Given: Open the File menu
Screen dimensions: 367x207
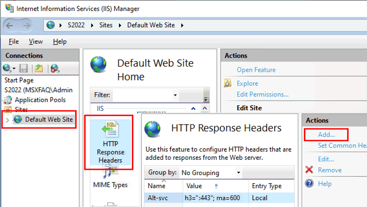Looking at the screenshot, I should (x=14, y=42).
